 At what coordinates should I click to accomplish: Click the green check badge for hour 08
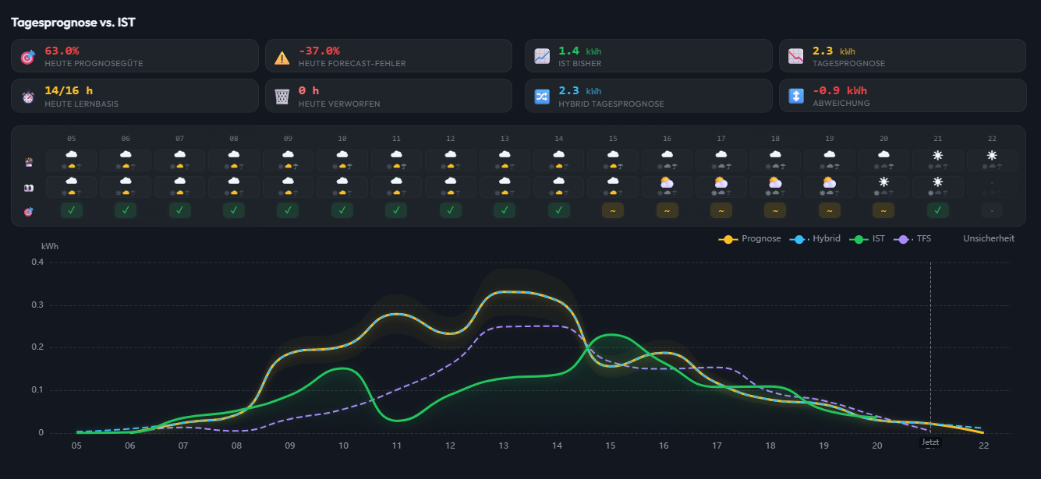[234, 210]
